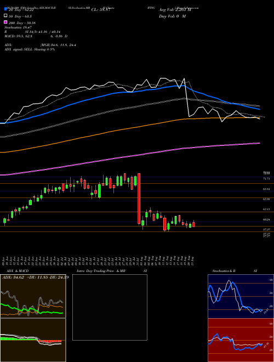Screen dimensions: 274x362
Task: Click the 71.71 price axis label
Action: (266, 179)
